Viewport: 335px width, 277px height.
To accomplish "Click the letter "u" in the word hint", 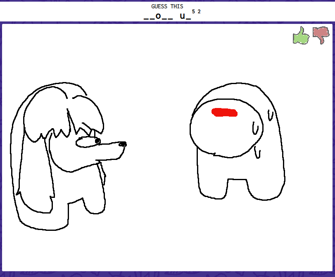I will coord(183,16).
